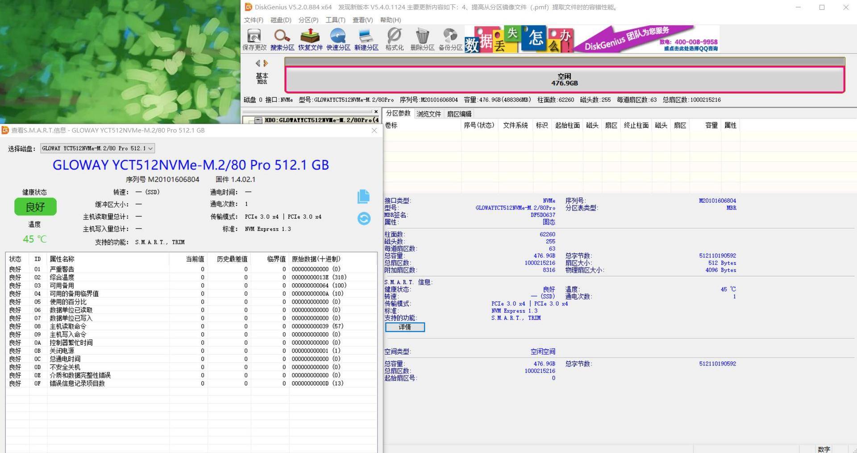This screenshot has height=453, width=857.
Task: Click the 删除分区 (Delete Partition) trash icon
Action: point(422,38)
